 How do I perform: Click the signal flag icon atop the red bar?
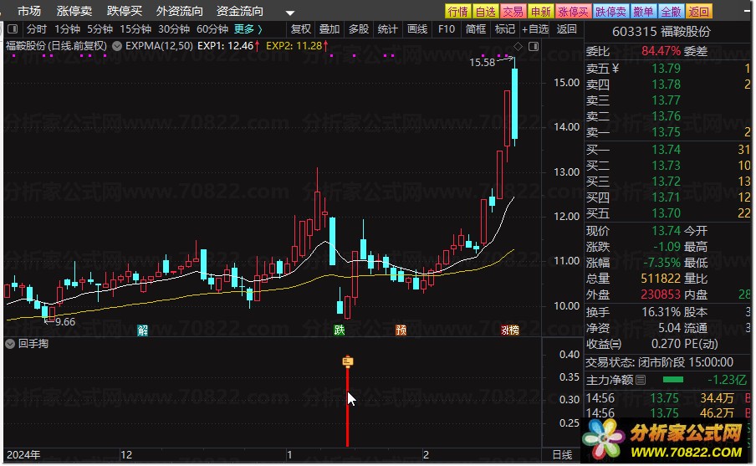pos(348,361)
